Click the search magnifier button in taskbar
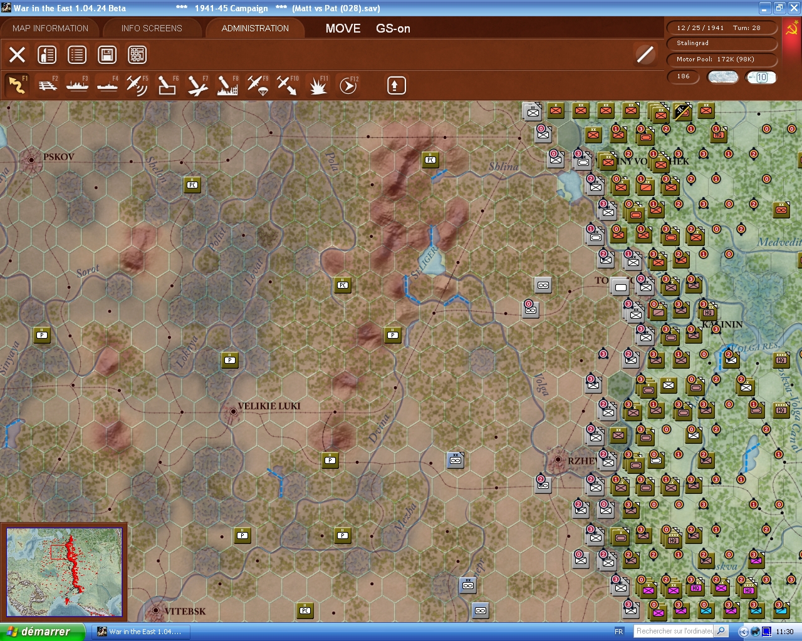This screenshot has height=641, width=802. pyautogui.click(x=721, y=631)
